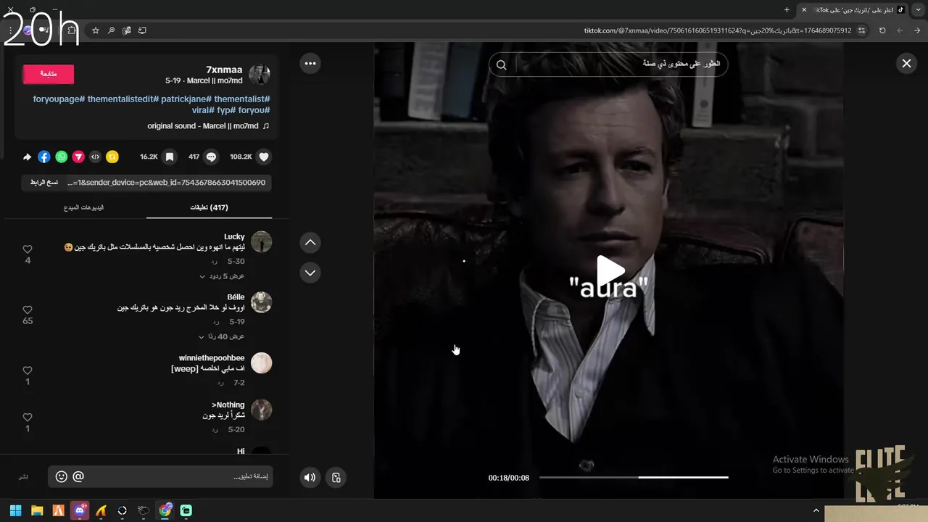
Task: Reply to >Nothing's comment
Action: [x=215, y=429]
